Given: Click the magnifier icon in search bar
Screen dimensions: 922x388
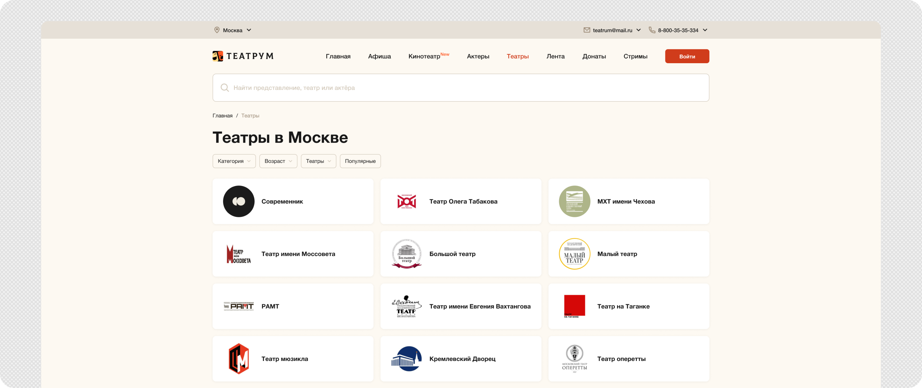Looking at the screenshot, I should [224, 88].
